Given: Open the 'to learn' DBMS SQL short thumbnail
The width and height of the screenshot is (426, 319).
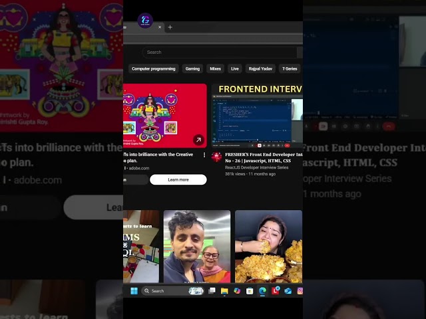Looking at the screenshot, I should (141, 247).
